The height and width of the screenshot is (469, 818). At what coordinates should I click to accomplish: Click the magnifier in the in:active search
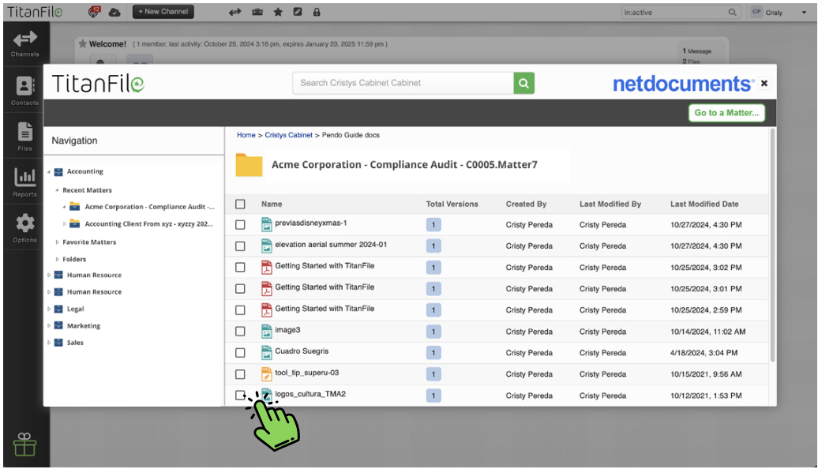click(733, 12)
